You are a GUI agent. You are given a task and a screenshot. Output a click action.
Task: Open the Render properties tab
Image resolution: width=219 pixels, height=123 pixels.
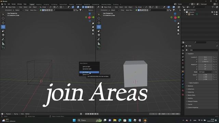coord(183,50)
